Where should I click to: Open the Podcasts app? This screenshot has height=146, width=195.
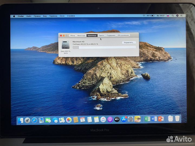(x=110, y=120)
